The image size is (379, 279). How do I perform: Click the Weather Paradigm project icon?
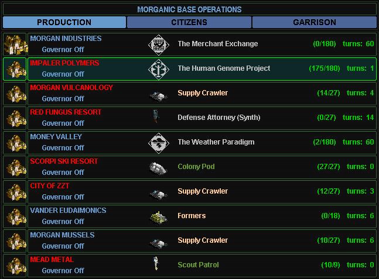click(x=156, y=142)
